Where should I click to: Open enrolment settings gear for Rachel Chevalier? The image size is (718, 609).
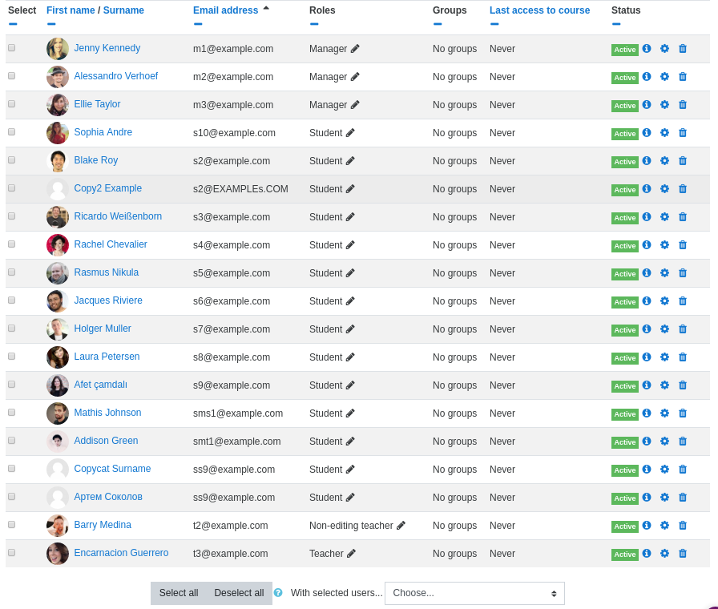click(664, 245)
